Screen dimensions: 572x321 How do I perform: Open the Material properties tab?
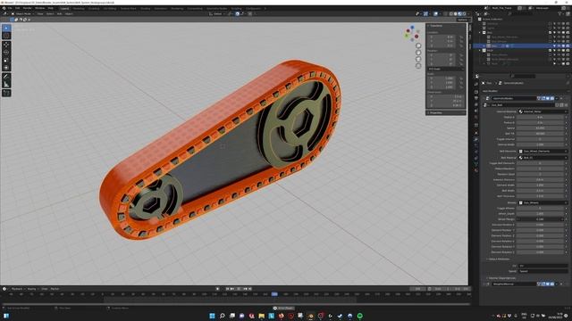[x=476, y=170]
